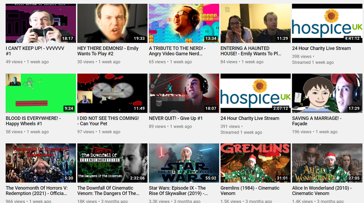Open 'HEY THERE DEMONS!' video title link
Screen dimensions: 364x203
108,51
